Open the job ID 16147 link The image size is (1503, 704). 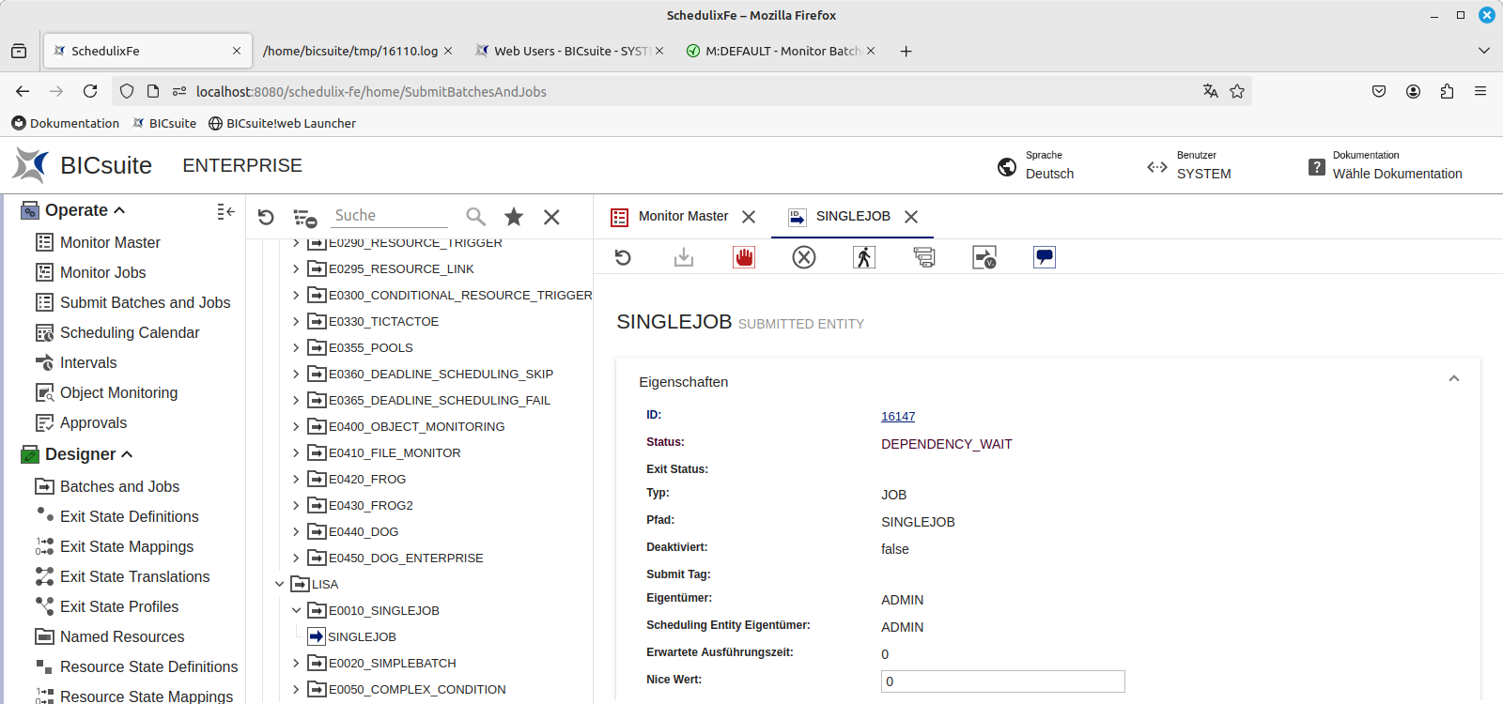(898, 417)
